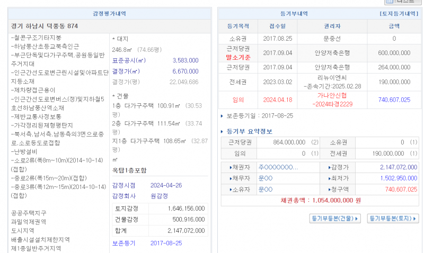The width and height of the screenshot is (424, 253).
Task: Click the 보존등기 link under appraisal totals
Action: (x=123, y=243)
